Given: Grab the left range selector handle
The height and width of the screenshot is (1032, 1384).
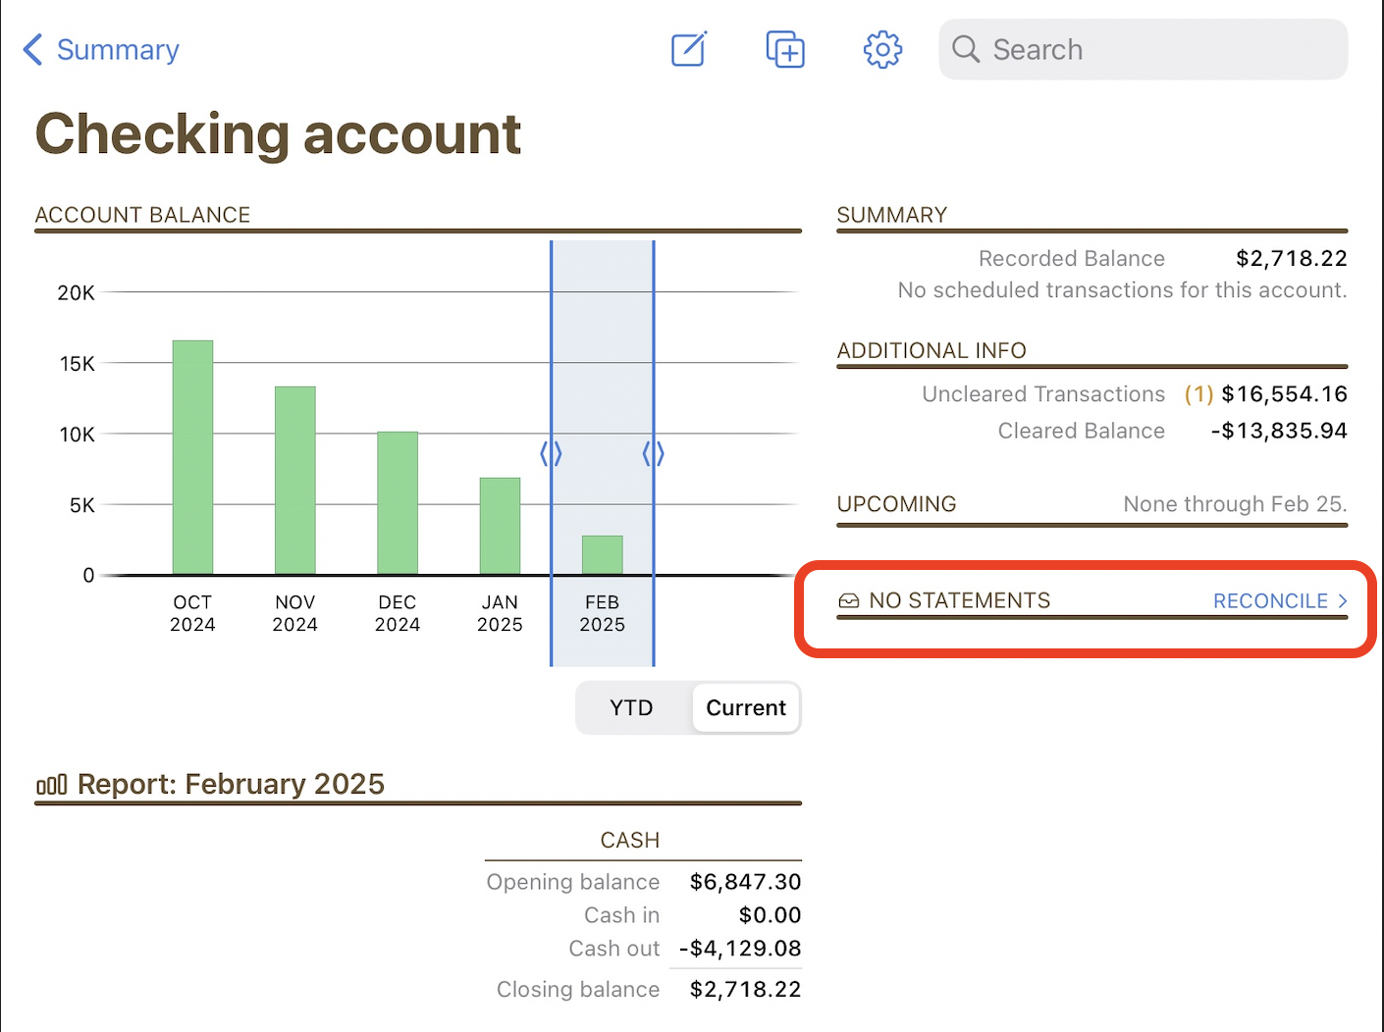Looking at the screenshot, I should click(551, 453).
